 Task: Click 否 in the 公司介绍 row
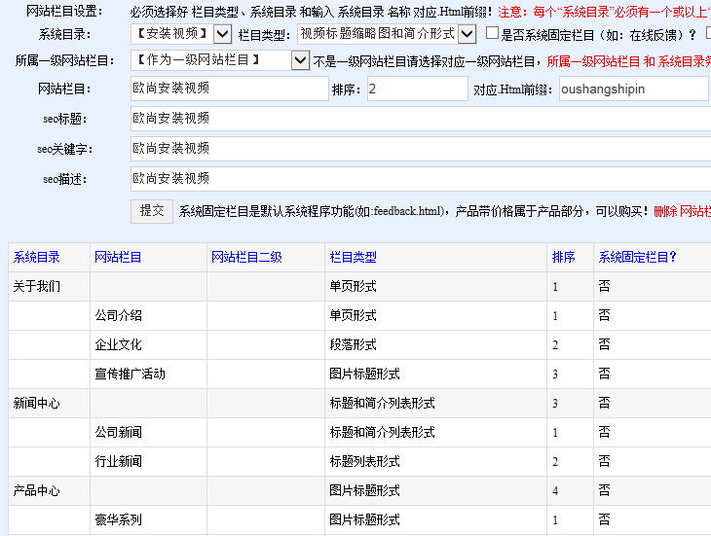(x=605, y=315)
